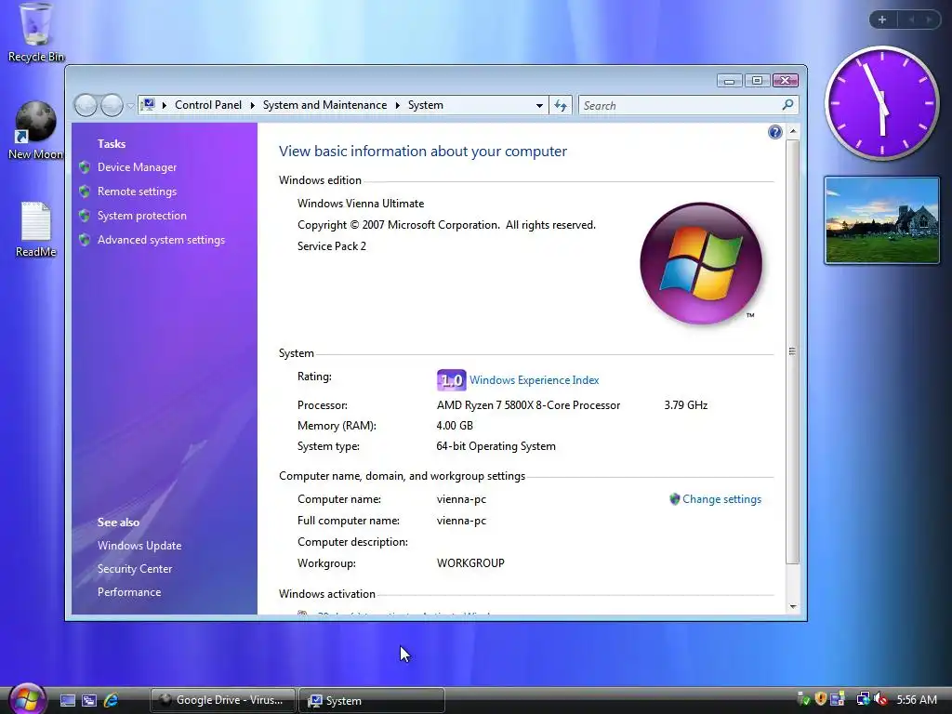
Task: Click the System taskbar button
Action: (x=372, y=700)
